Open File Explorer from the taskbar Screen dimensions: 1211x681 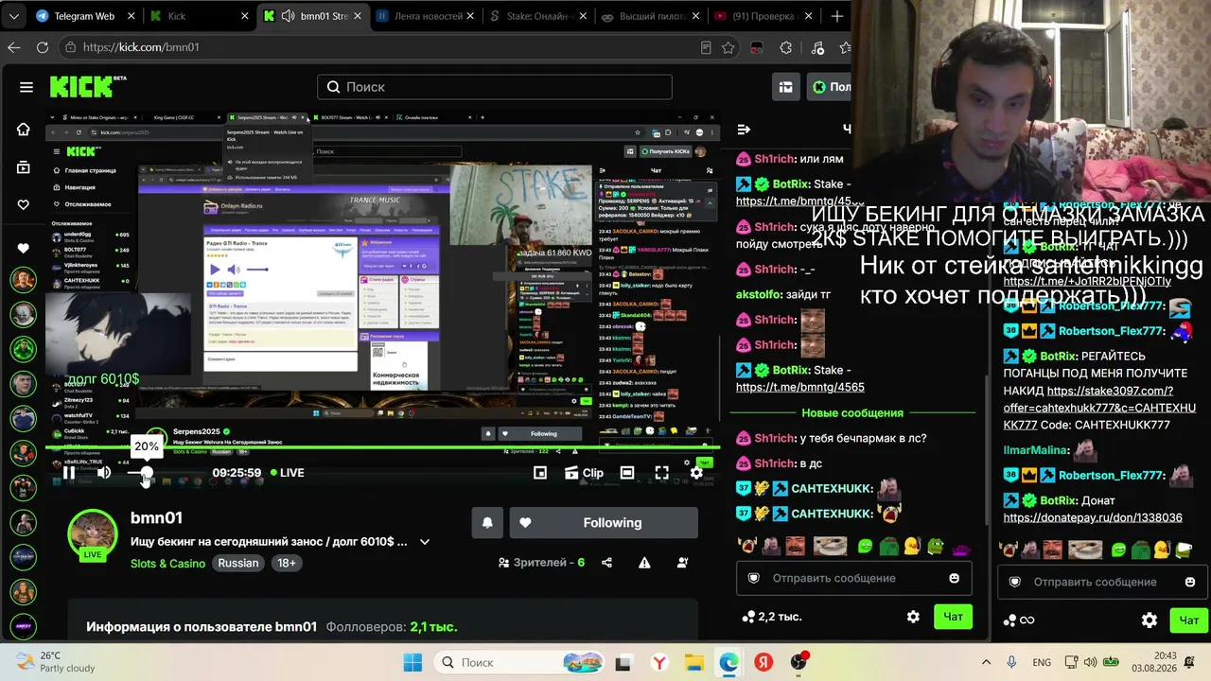coord(693,662)
